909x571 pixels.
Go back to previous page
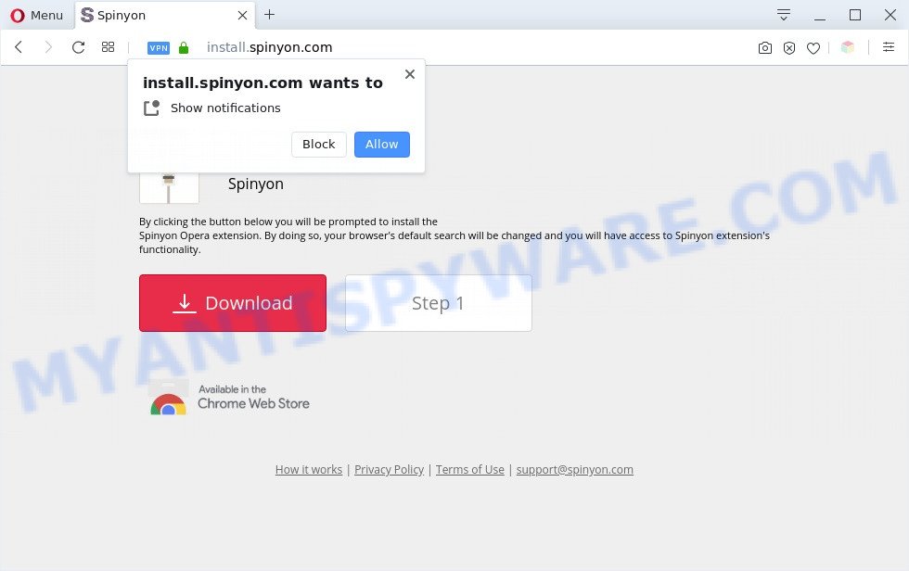point(19,47)
